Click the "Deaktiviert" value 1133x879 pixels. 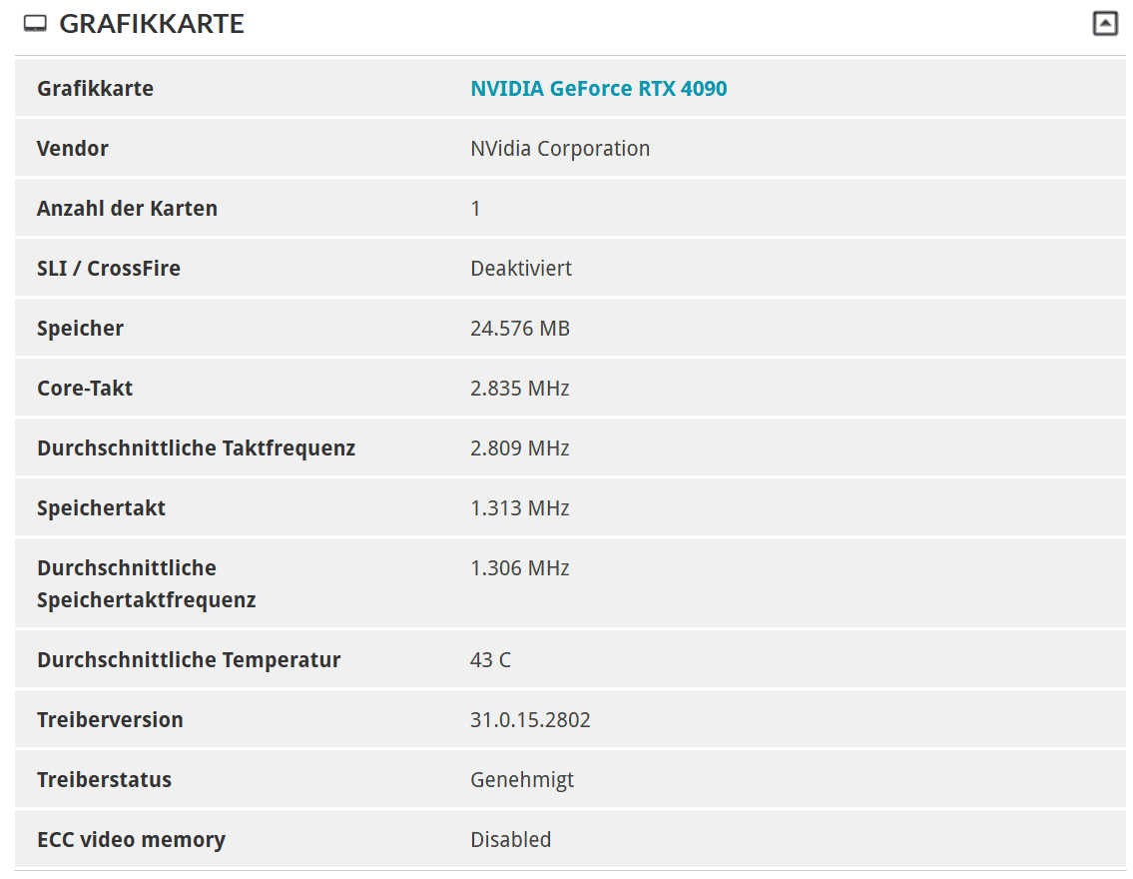[x=521, y=268]
